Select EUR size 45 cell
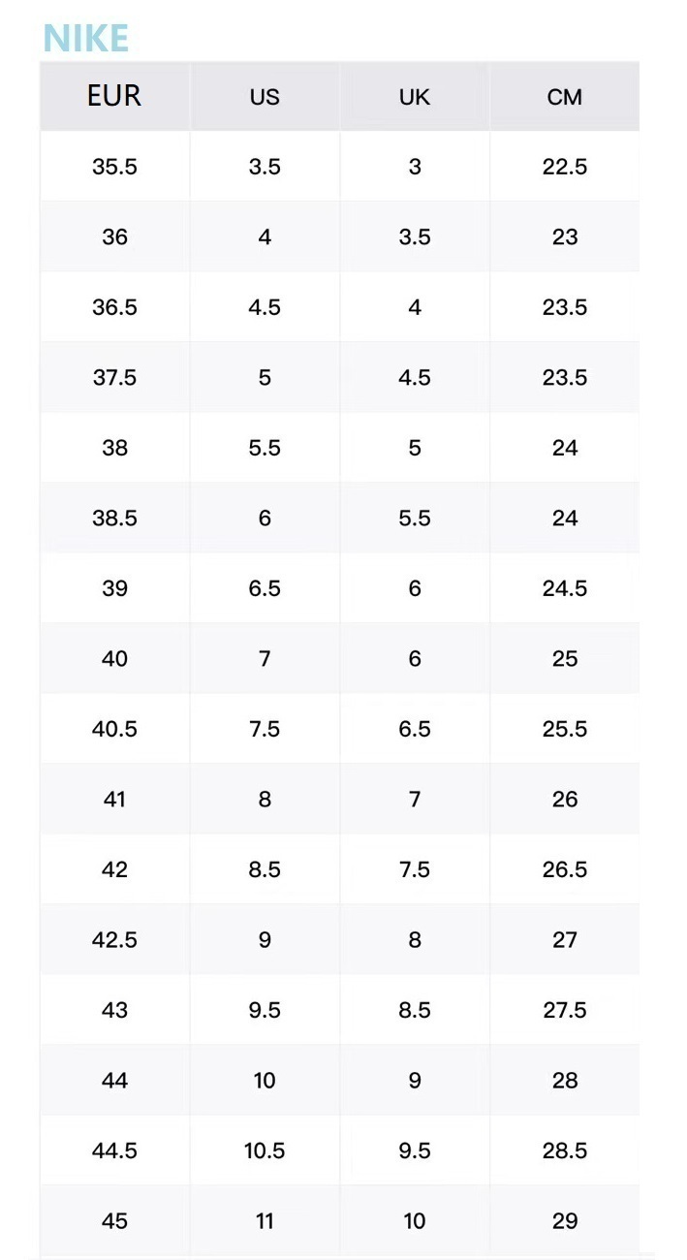The image size is (687, 1260). pyautogui.click(x=114, y=1220)
